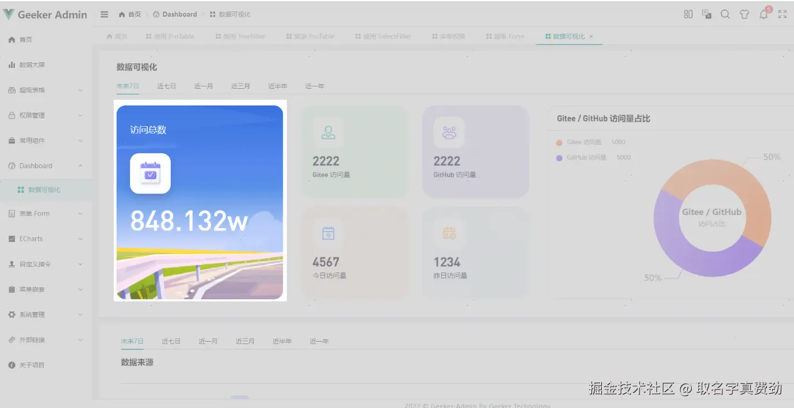Select 未来7日 in the top data section

pos(128,86)
